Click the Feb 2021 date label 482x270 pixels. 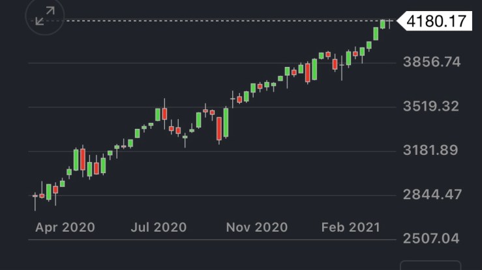click(352, 227)
